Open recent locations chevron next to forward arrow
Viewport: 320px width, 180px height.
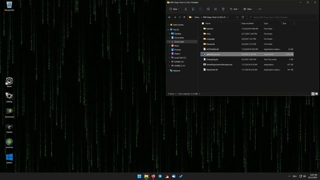179,17
